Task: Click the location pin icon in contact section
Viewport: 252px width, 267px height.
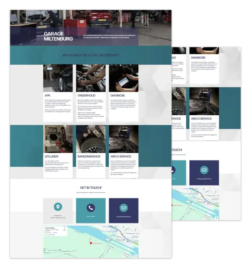Action: click(58, 207)
